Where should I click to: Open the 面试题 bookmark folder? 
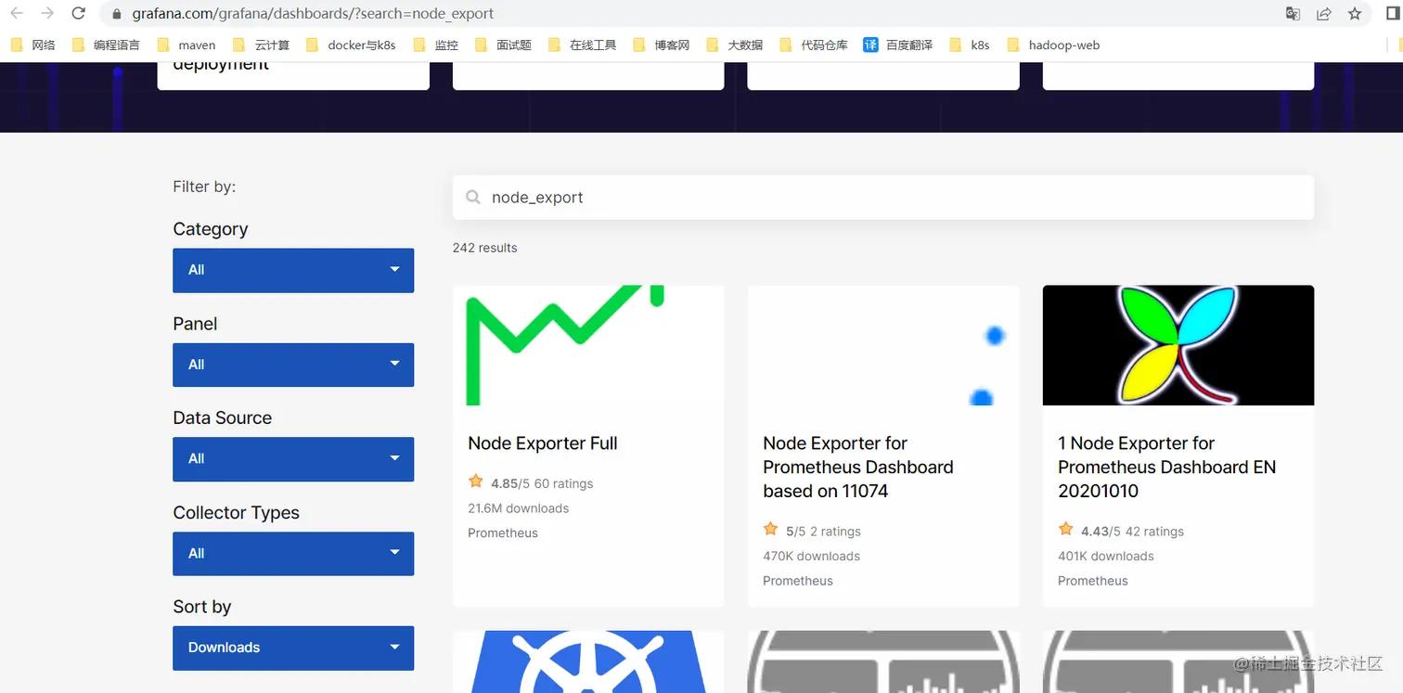tap(503, 45)
